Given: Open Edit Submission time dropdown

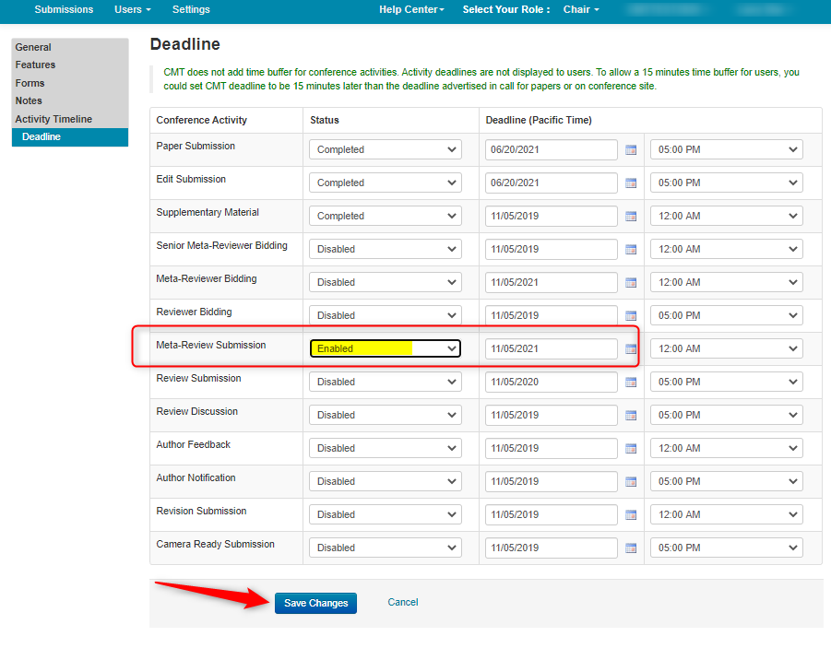Looking at the screenshot, I should point(727,183).
